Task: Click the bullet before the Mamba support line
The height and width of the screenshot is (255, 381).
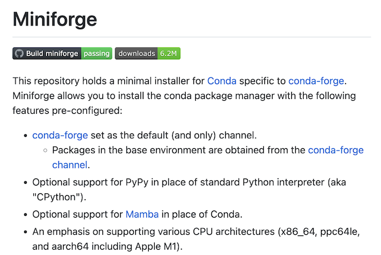Action: 26,215
